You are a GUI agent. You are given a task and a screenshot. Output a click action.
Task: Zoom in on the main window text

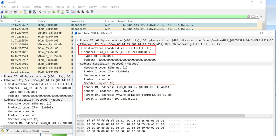[x=78, y=12]
